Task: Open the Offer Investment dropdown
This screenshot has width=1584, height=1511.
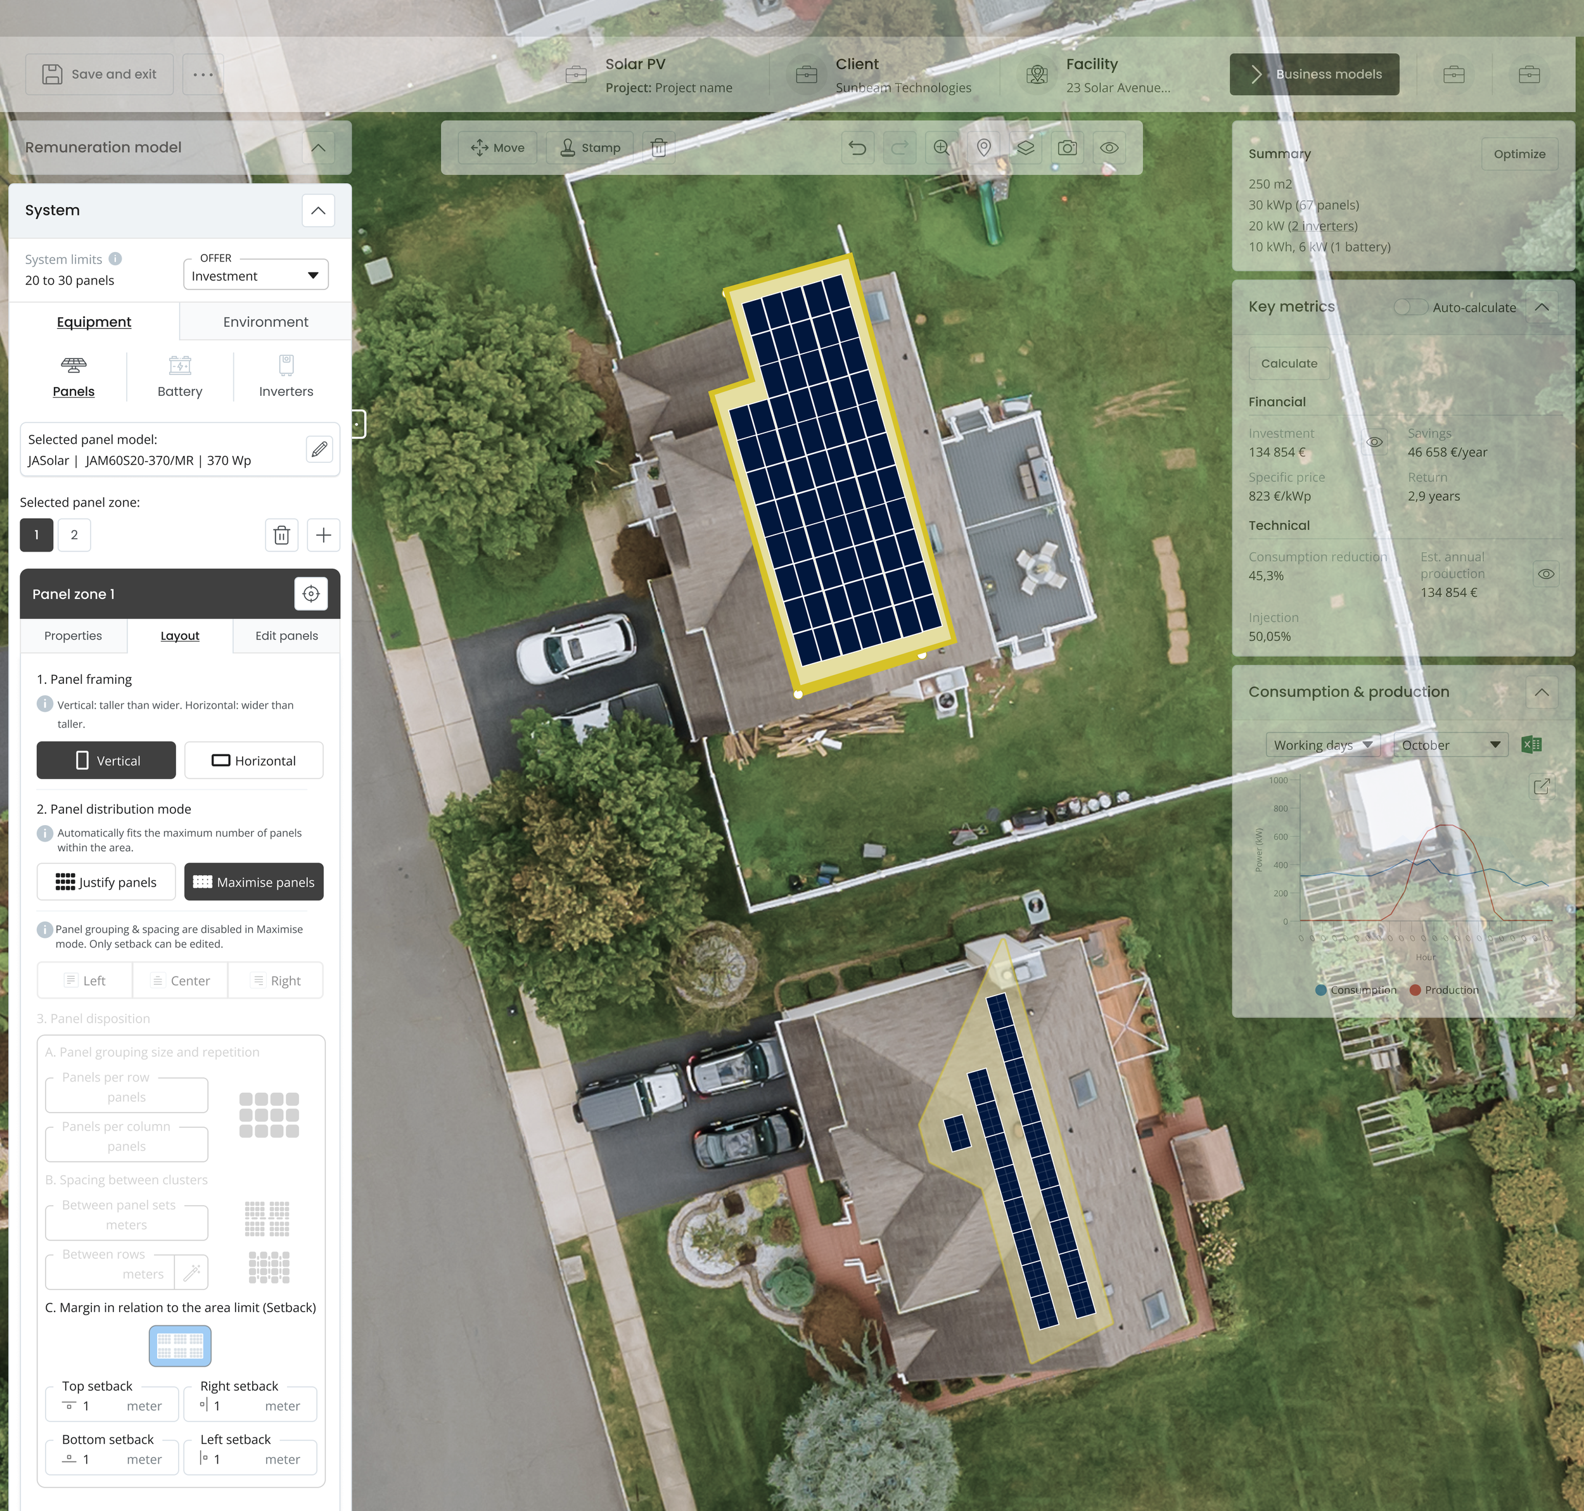Action: 255,276
